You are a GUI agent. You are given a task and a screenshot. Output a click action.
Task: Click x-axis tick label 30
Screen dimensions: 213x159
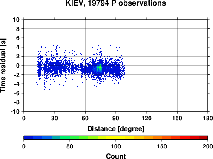coord(55,118)
